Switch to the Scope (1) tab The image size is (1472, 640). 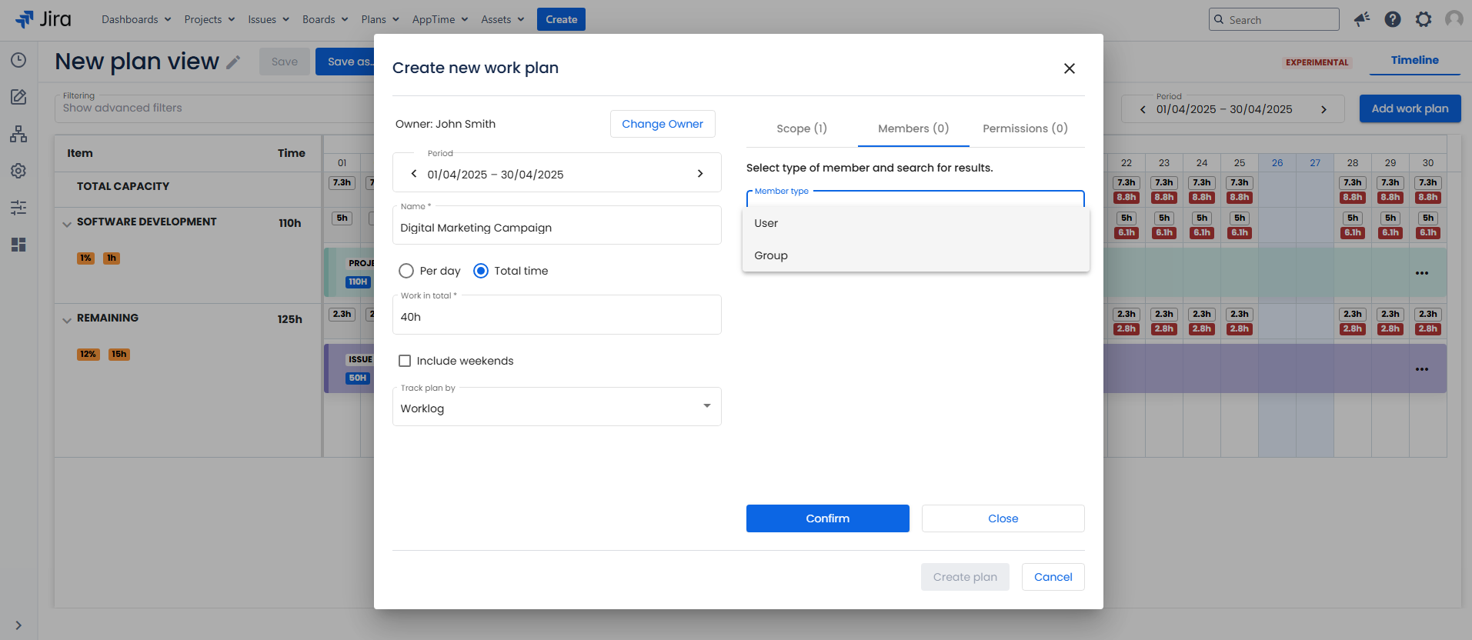(801, 128)
